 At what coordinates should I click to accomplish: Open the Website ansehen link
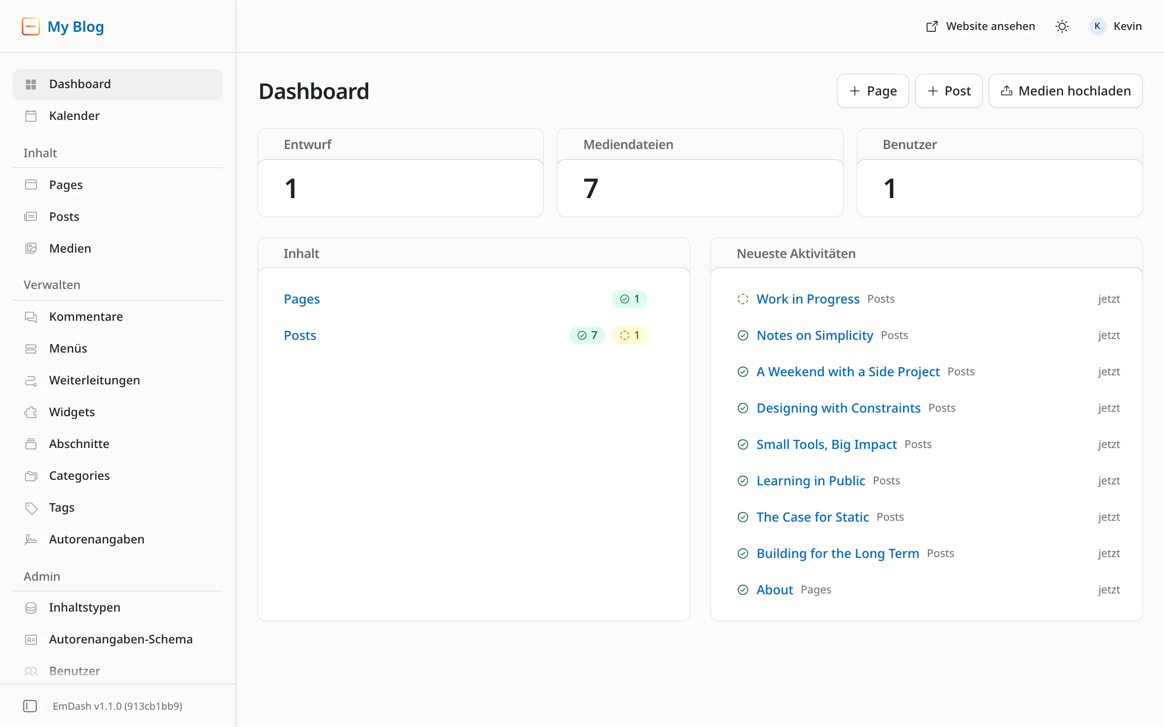[980, 26]
